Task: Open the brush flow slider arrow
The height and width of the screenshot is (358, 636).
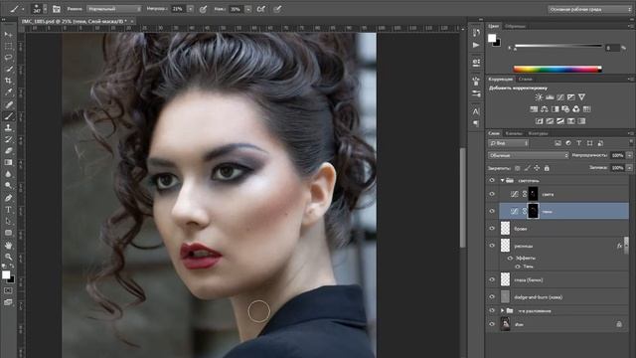Action: click(247, 9)
